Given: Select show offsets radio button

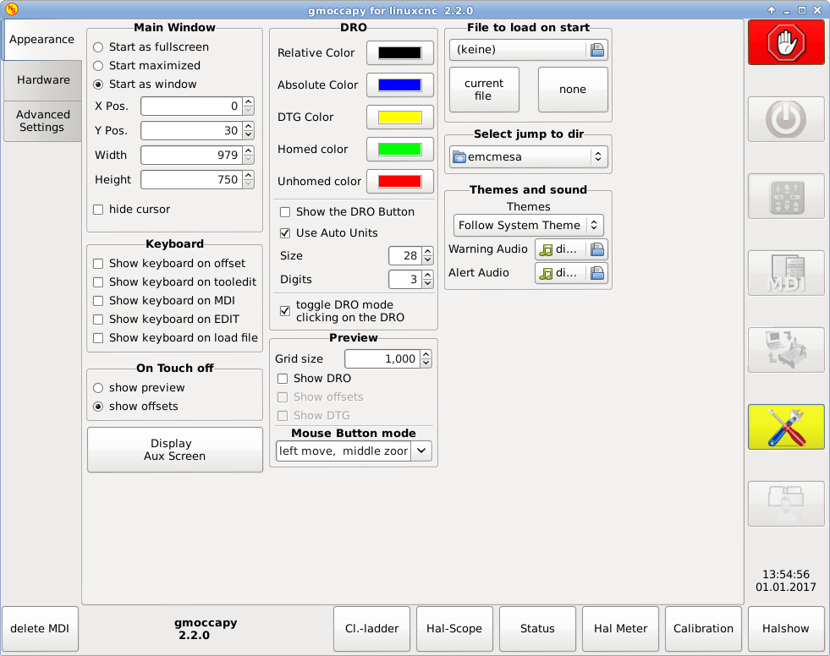Looking at the screenshot, I should tap(98, 407).
